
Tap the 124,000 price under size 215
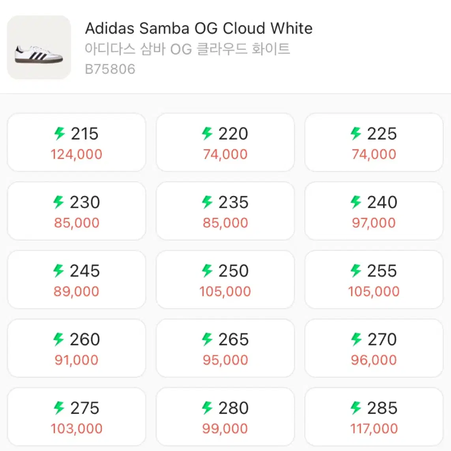[77, 154]
